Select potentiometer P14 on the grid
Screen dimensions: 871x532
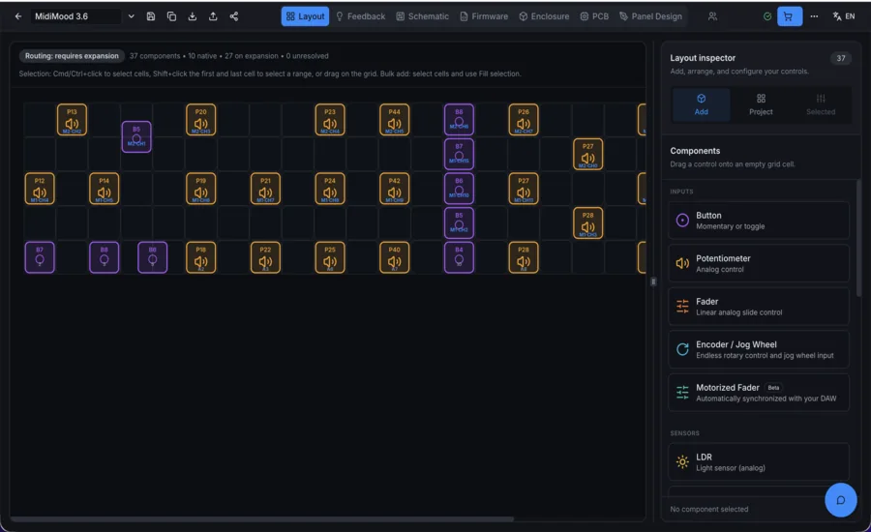tap(104, 189)
